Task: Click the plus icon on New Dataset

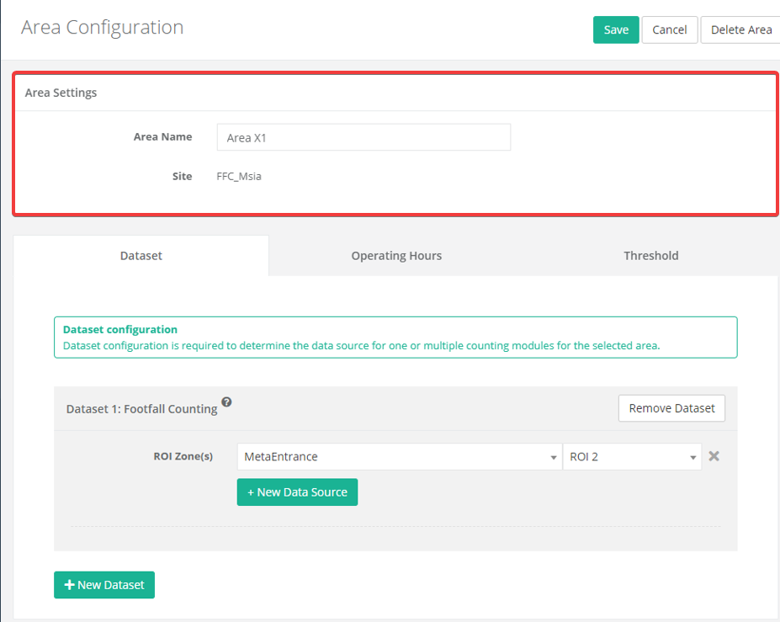Action: 70,585
